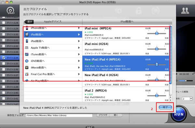Select the iPad mini (H264) profile
Viewport: 195px width, 128px height.
(125, 48)
